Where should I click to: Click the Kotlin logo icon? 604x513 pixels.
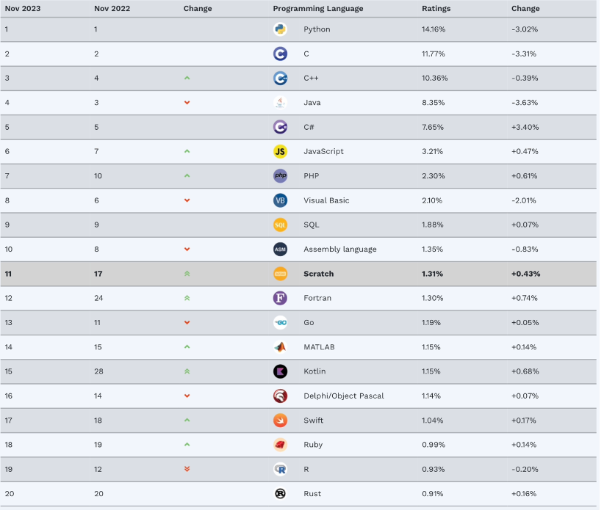[x=280, y=371]
